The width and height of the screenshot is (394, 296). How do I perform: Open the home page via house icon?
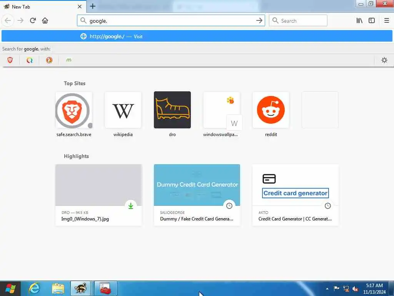45,21
